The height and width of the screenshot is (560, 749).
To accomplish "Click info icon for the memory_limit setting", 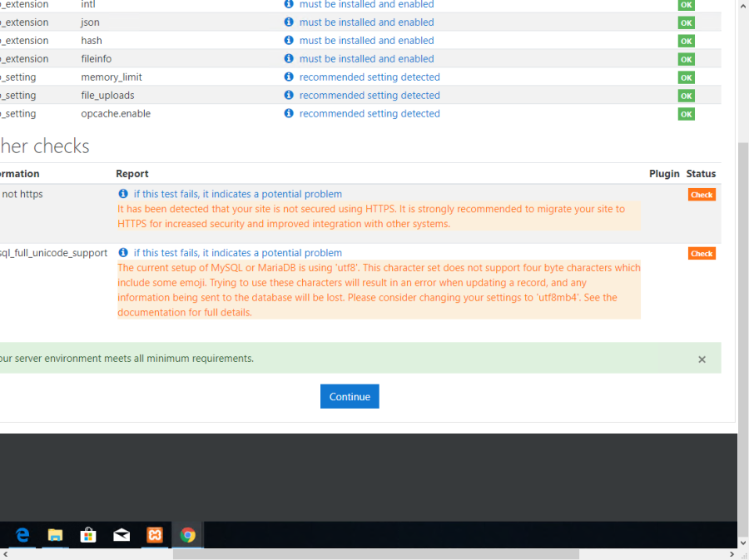I will pos(289,77).
